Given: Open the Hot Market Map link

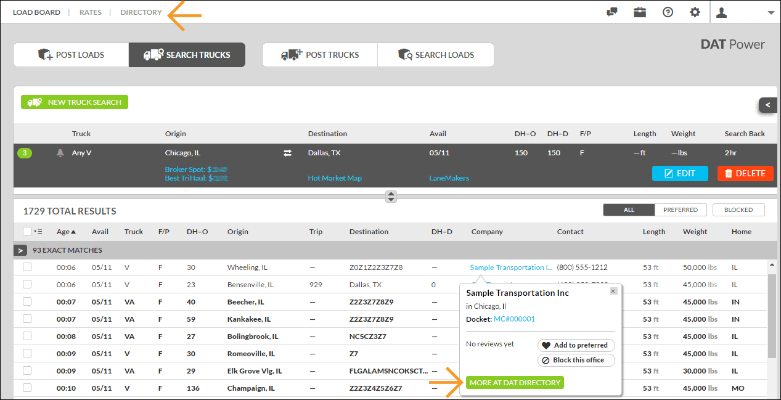Looking at the screenshot, I should coord(335,178).
